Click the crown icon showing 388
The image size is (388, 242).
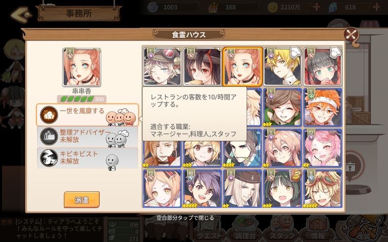(213, 8)
